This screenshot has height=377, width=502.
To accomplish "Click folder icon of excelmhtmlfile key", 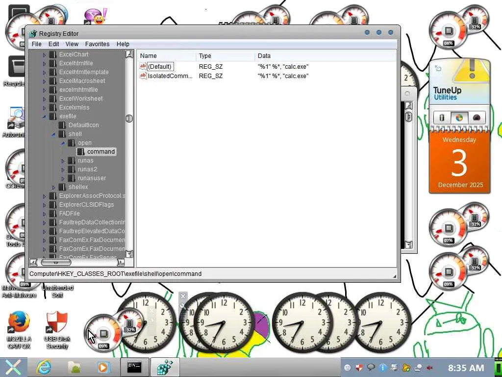I will pos(52,90).
